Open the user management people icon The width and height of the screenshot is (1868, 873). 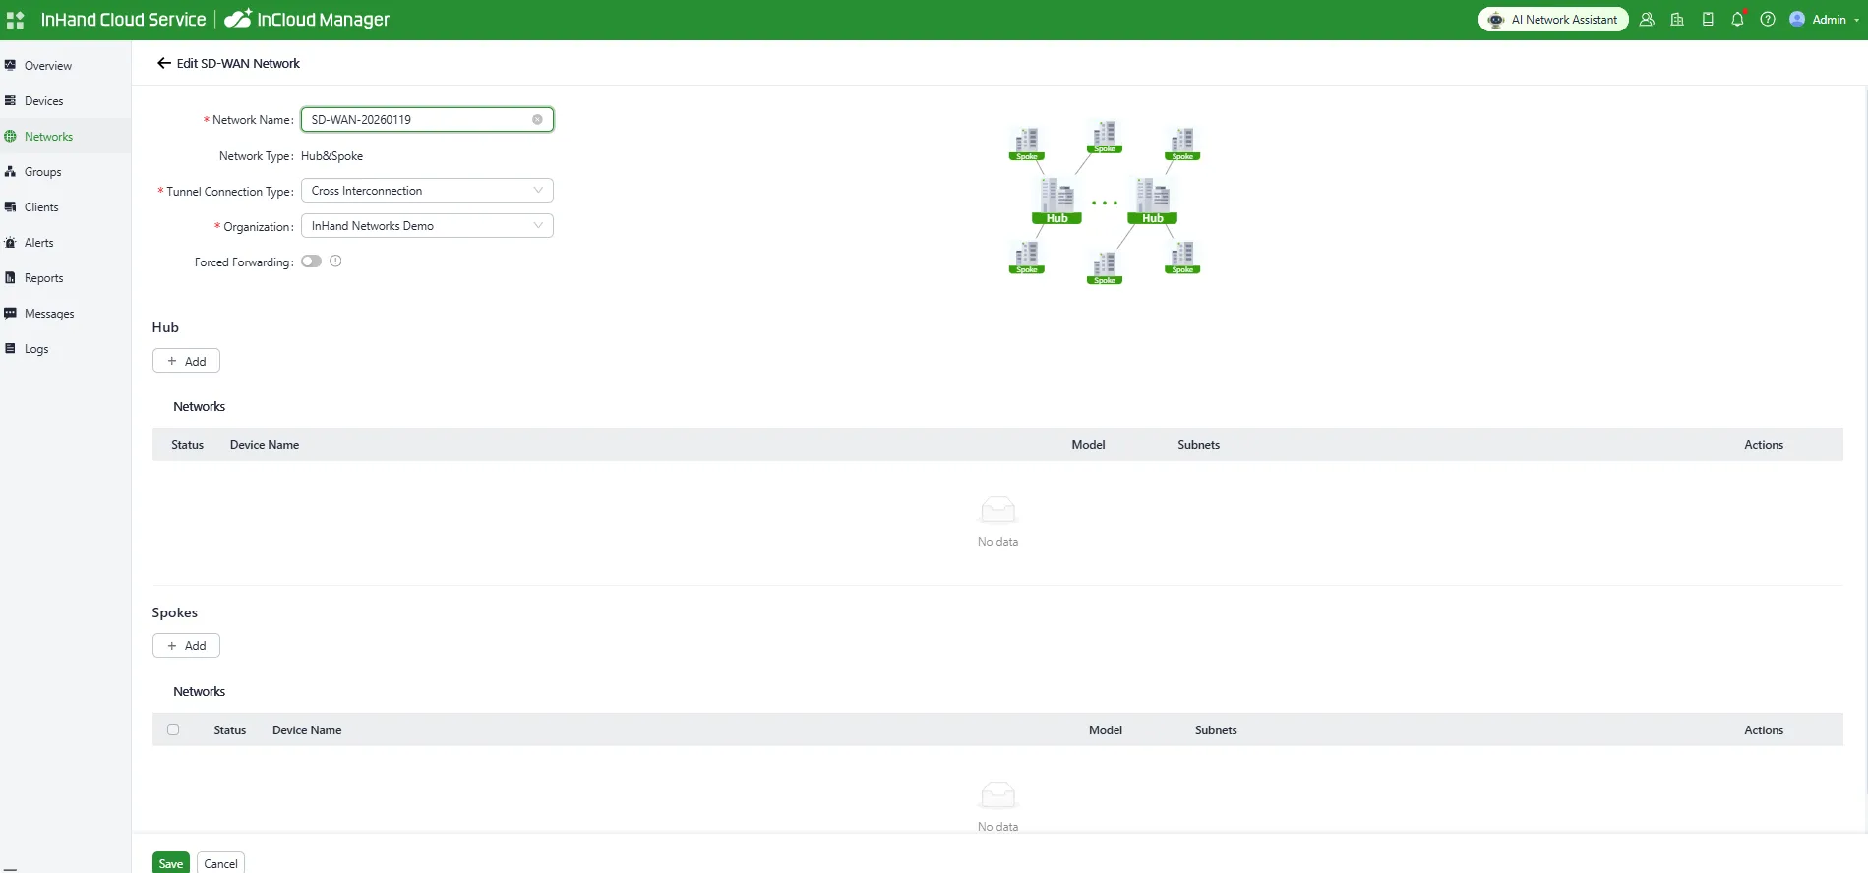[x=1647, y=20]
